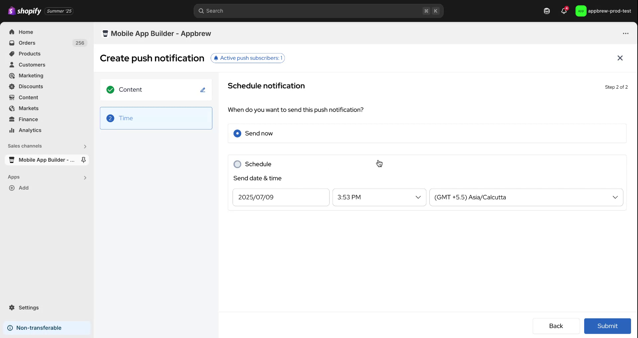The image size is (638, 338).
Task: Open the send time dropdown showing 3:53 PM
Action: point(379,197)
